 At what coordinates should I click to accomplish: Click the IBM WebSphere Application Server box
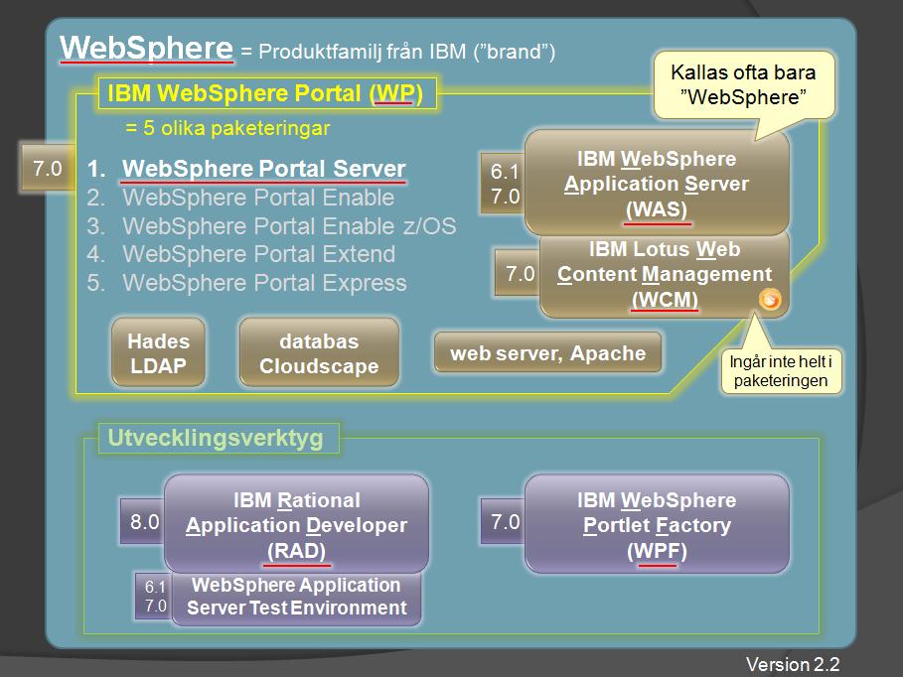[x=657, y=183]
